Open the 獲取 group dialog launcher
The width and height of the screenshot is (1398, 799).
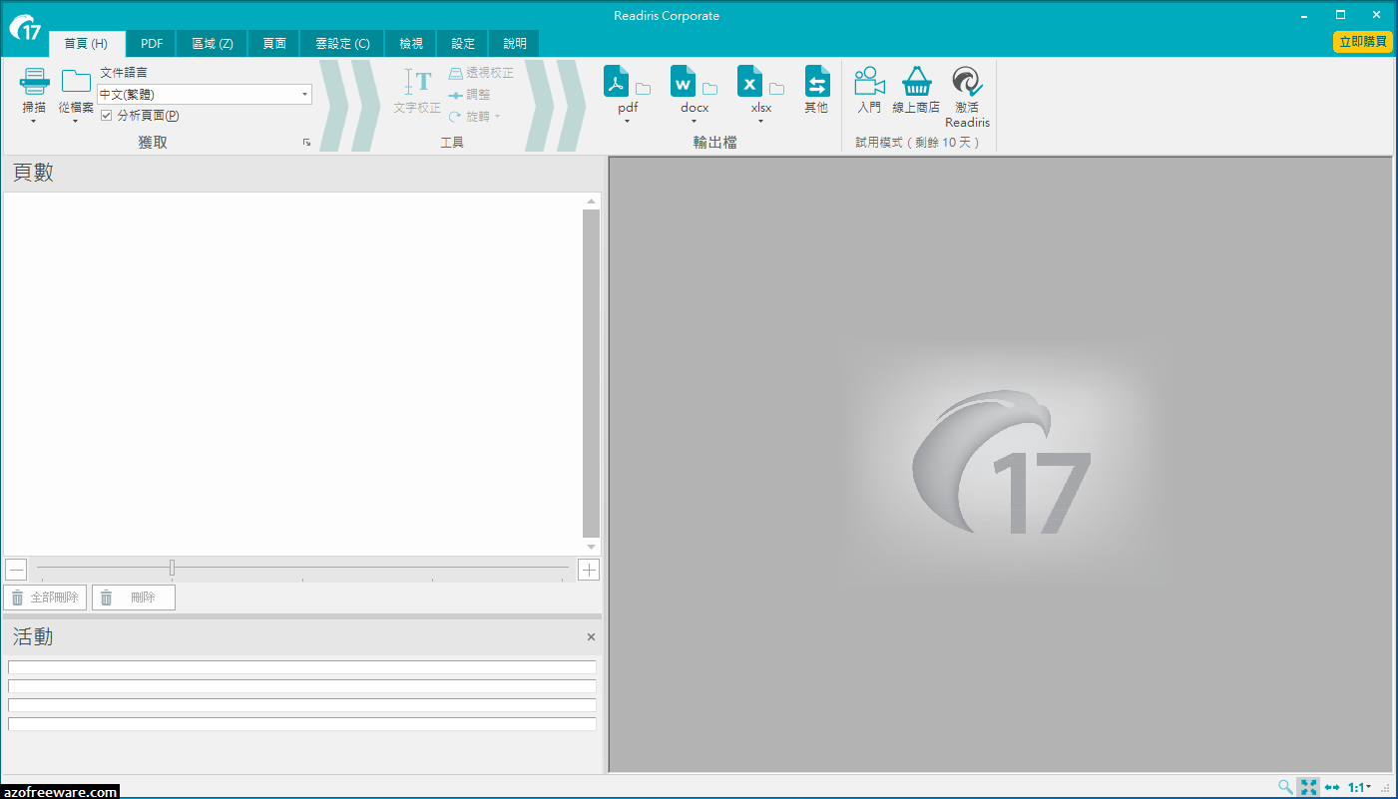[306, 143]
